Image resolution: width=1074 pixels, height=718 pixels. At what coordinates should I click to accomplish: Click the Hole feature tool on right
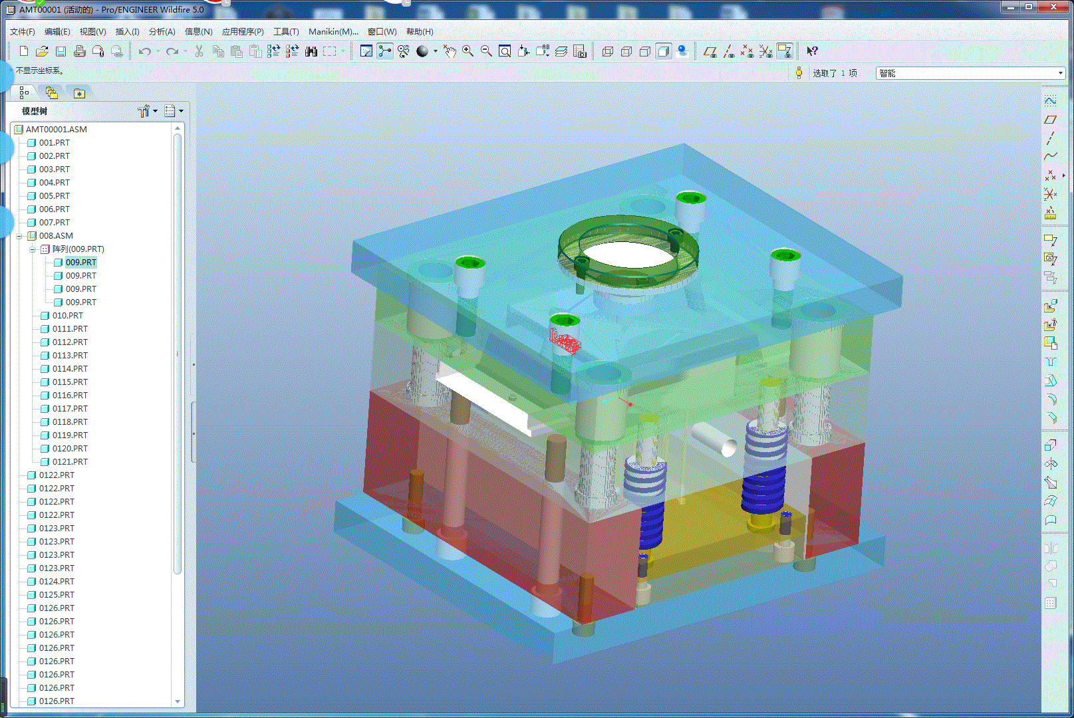1050,362
